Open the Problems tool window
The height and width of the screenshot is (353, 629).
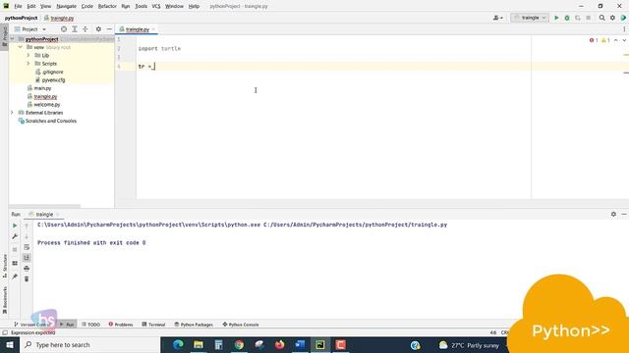click(121, 325)
